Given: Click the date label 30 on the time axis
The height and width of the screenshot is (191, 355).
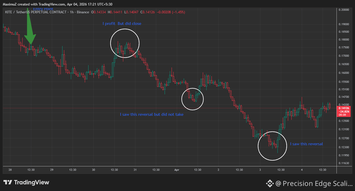Looking at the screenshot, I should 93,170.
